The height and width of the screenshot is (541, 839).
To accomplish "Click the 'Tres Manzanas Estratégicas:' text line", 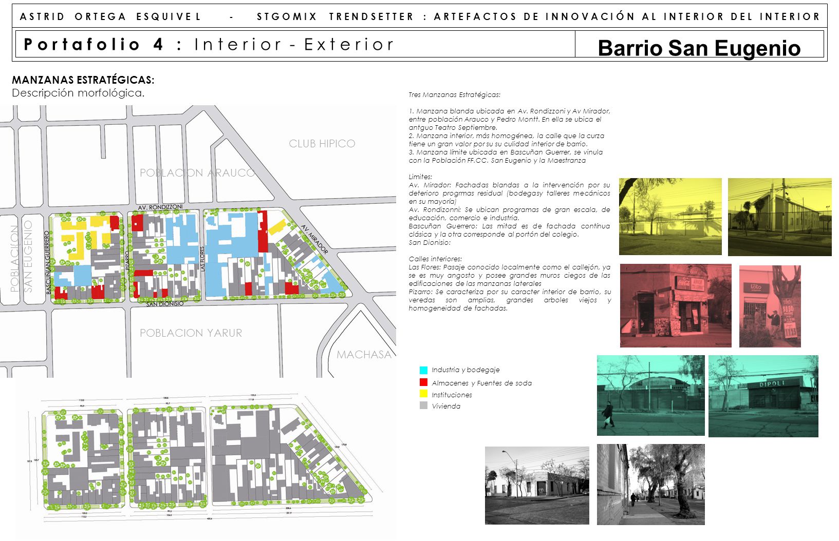I will click(454, 94).
